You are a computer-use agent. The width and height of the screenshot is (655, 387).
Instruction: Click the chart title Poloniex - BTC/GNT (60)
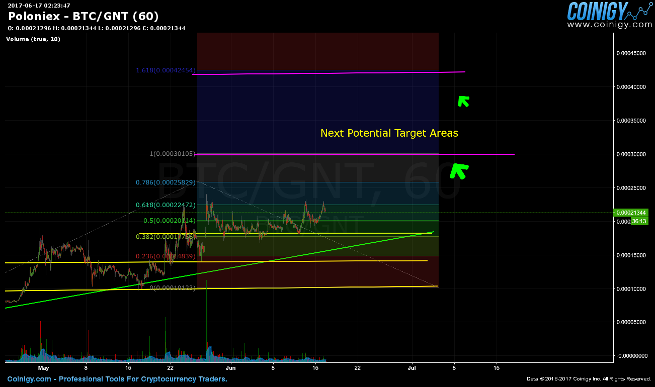tap(84, 16)
